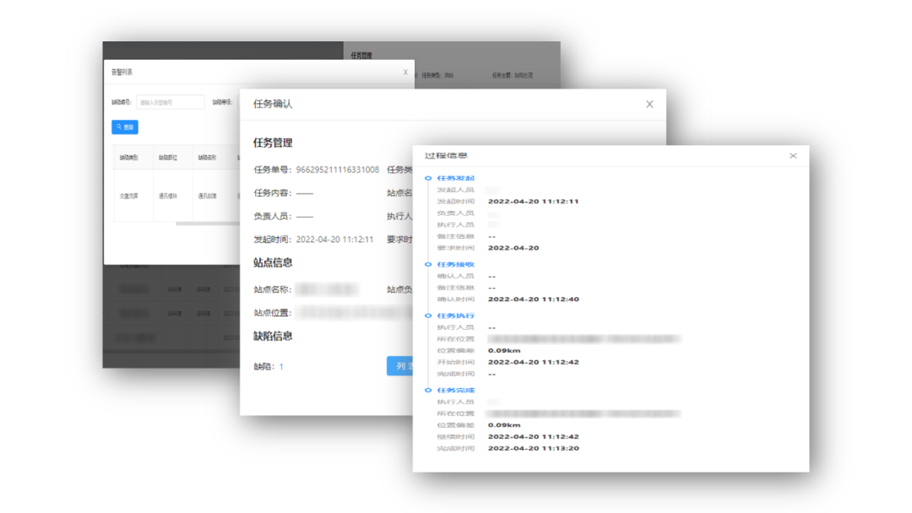Select task number 966295211116331008
The height and width of the screenshot is (513, 912).
coord(337,170)
